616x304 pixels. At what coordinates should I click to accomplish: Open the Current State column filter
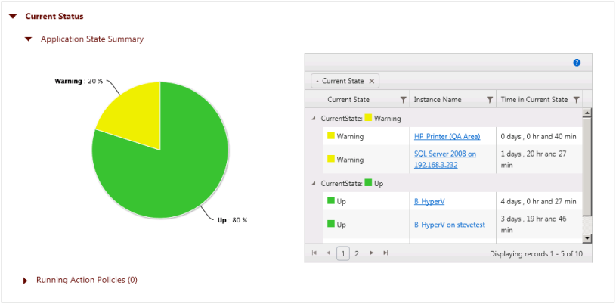point(403,100)
